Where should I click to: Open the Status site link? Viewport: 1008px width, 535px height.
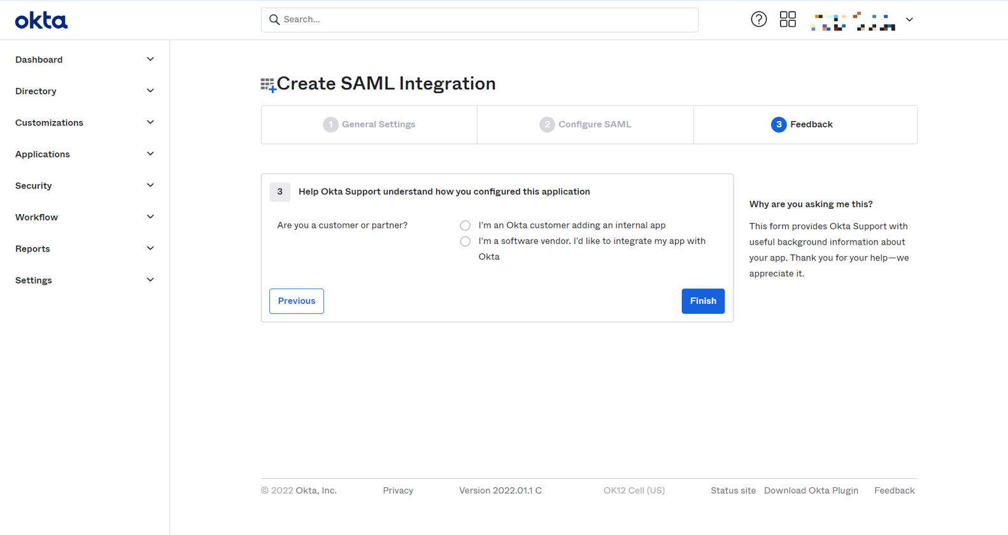pyautogui.click(x=733, y=490)
